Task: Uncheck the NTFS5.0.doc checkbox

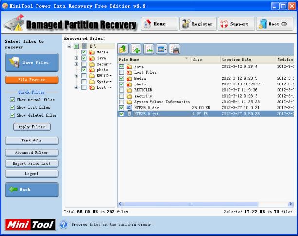Action: 122,108
